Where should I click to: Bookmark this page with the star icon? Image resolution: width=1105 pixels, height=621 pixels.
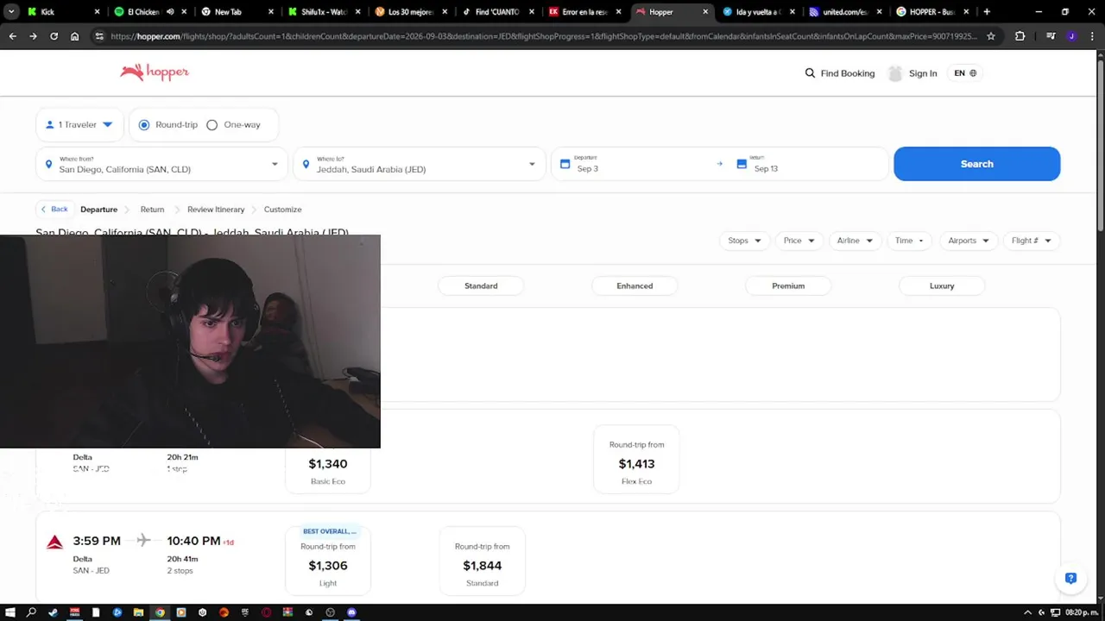coord(991,36)
